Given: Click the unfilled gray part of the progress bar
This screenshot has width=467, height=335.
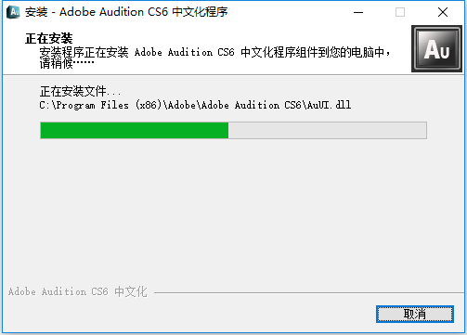Looking at the screenshot, I should [328, 130].
